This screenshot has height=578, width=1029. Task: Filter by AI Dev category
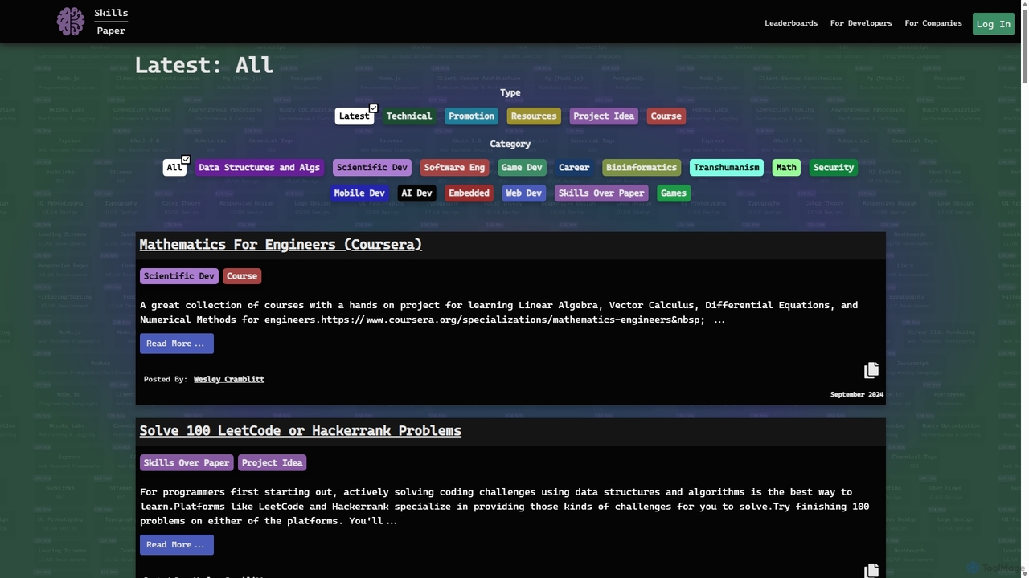[416, 193]
